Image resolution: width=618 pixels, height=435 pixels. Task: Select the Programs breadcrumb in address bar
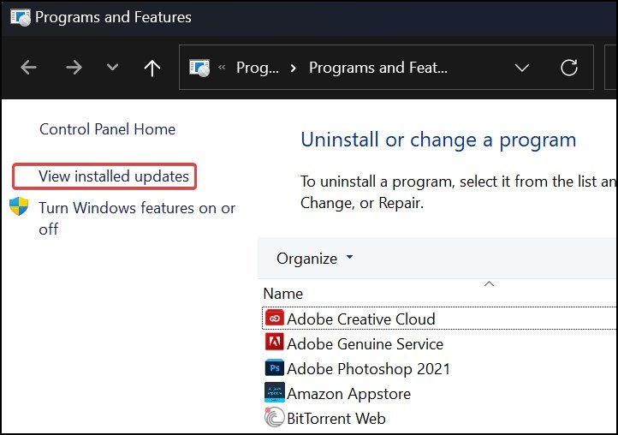(257, 68)
